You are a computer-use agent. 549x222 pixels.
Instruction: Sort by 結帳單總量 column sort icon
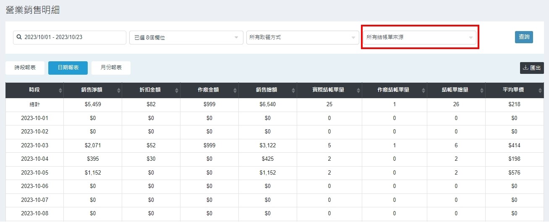(481, 91)
